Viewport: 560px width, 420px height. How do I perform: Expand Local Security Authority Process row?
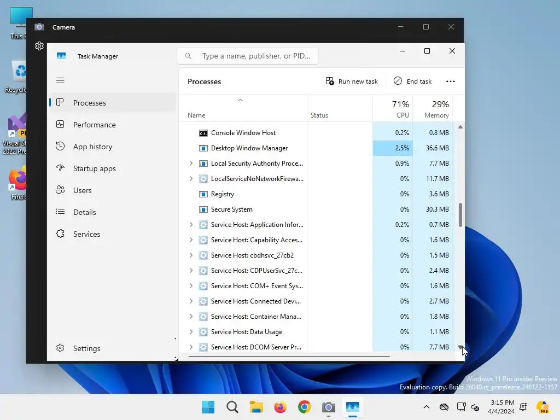click(x=191, y=164)
